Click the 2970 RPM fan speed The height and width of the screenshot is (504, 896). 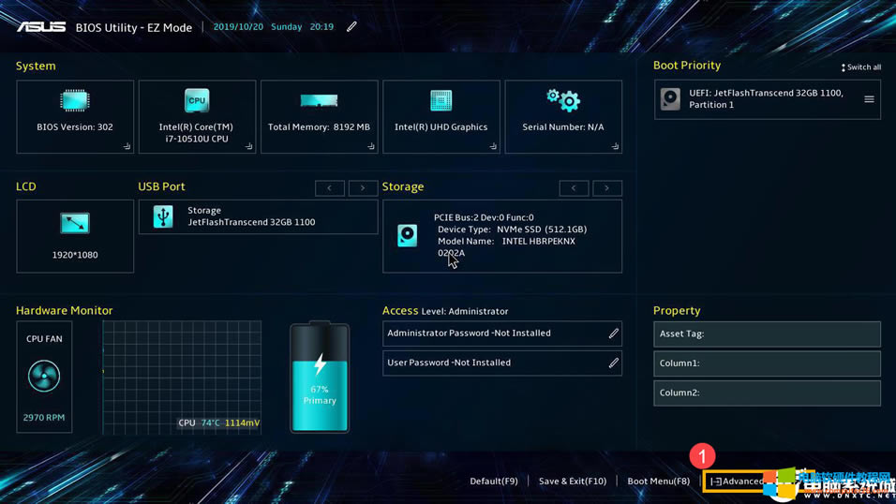click(44, 418)
